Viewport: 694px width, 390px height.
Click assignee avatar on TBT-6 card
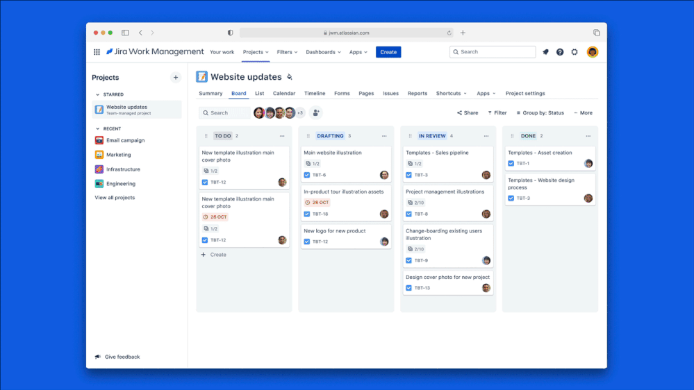(384, 175)
